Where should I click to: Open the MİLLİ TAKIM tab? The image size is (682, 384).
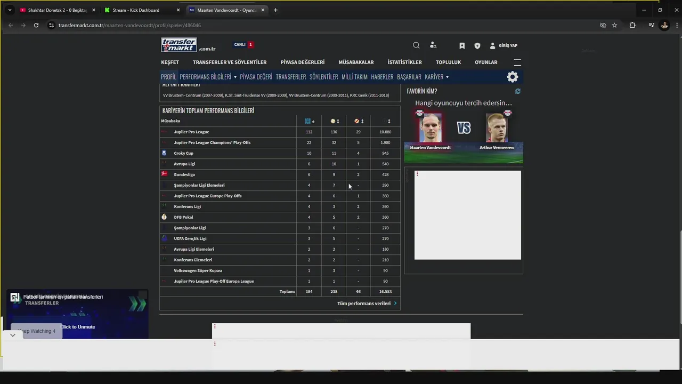355,77
